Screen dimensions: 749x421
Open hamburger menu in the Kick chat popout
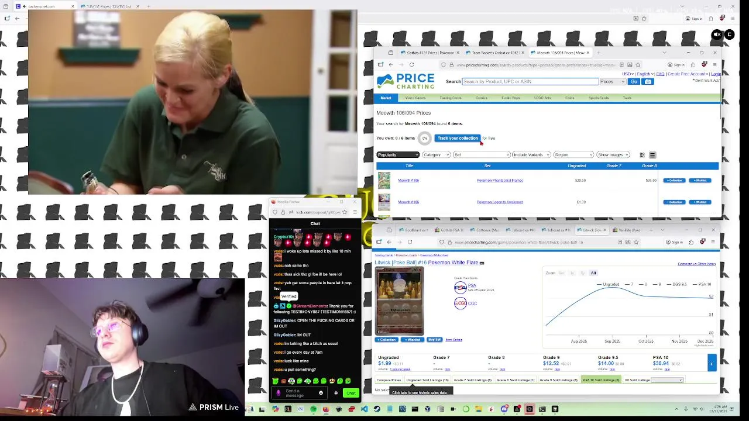(355, 212)
